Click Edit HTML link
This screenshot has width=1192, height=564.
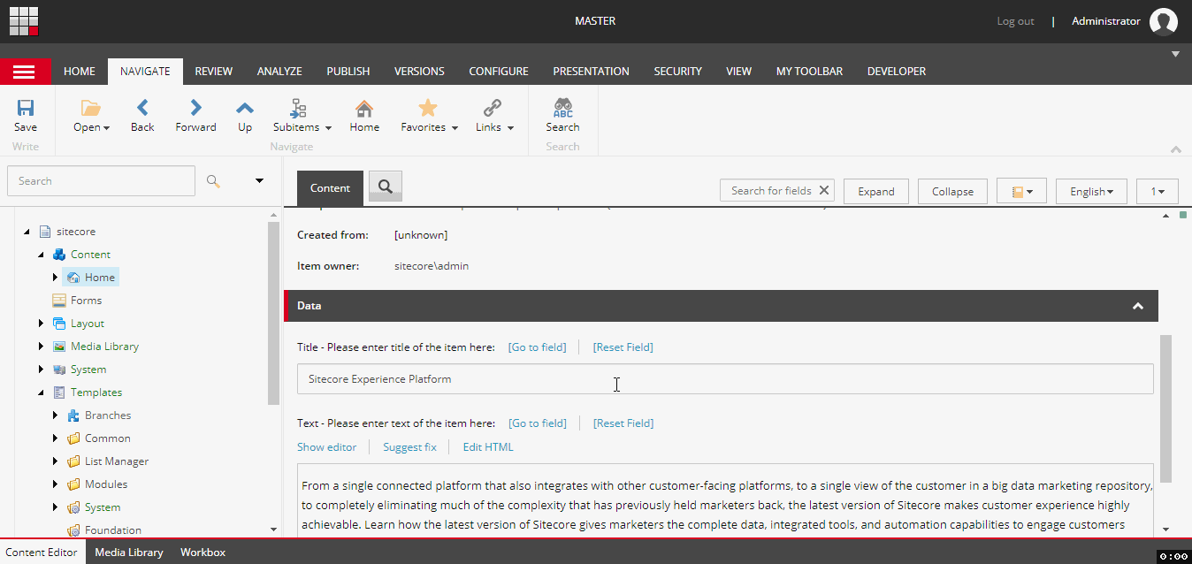(488, 447)
